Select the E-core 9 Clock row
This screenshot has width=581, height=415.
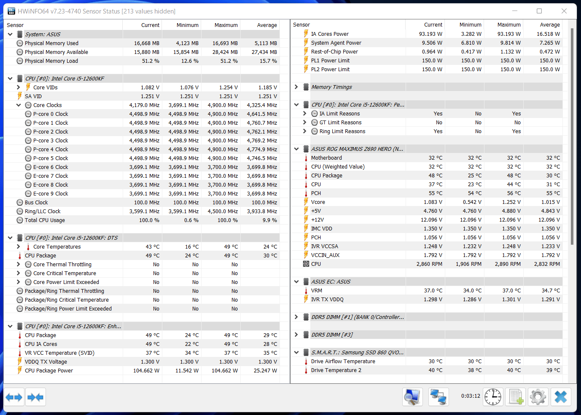pos(142,193)
